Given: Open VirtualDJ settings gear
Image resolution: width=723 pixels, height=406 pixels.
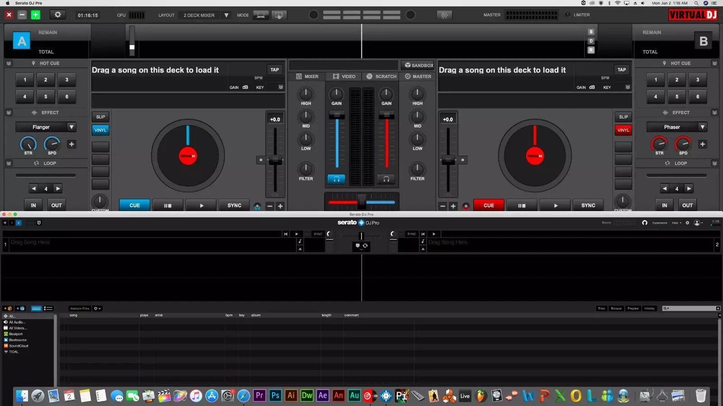Looking at the screenshot, I should coord(57,15).
